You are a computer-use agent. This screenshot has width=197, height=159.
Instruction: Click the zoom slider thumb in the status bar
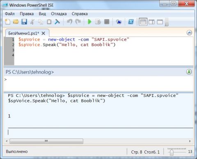[172, 152]
